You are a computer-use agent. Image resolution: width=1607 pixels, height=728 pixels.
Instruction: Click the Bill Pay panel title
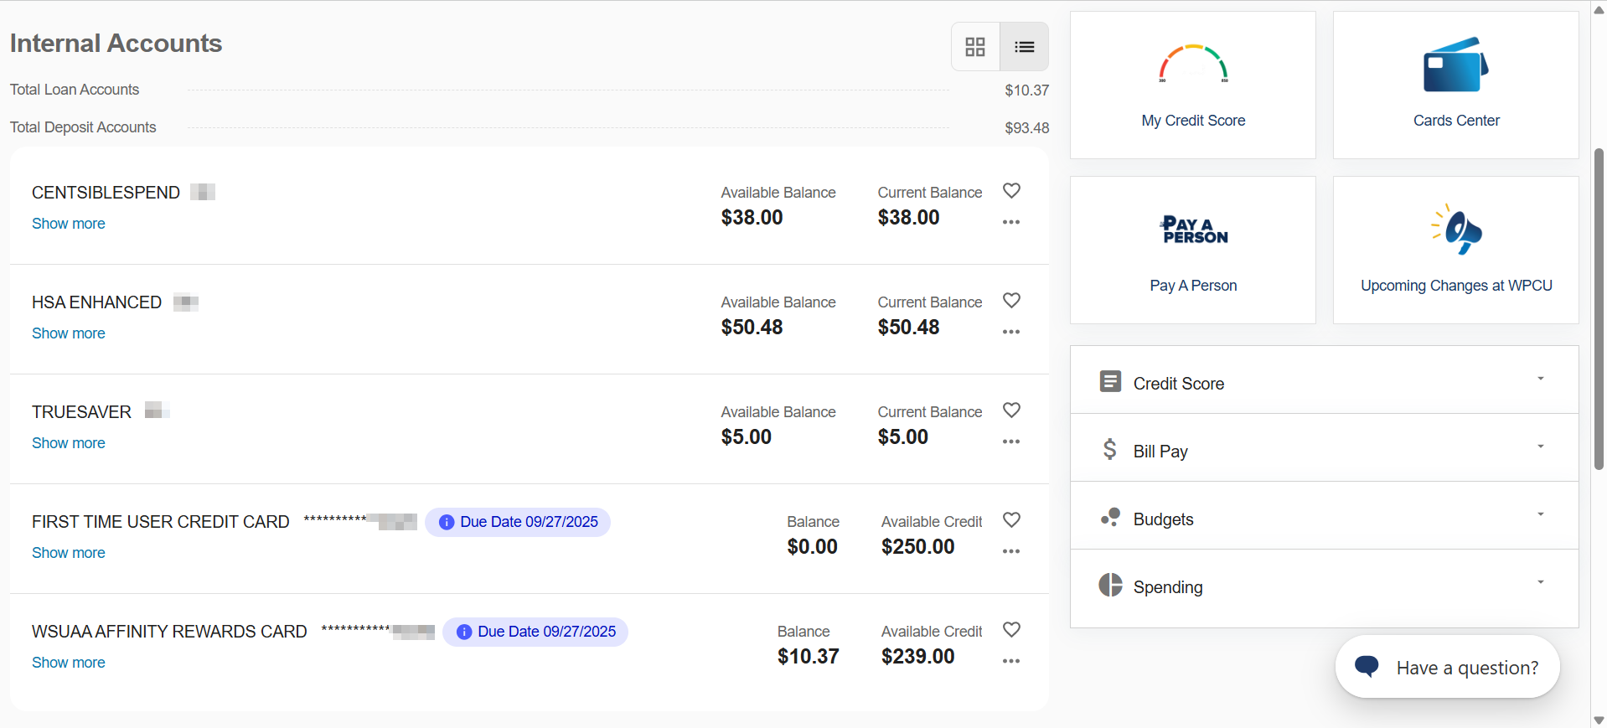[x=1160, y=452]
